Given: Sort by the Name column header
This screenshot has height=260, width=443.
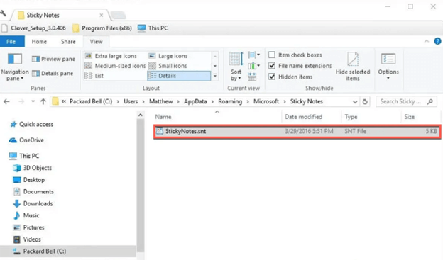Looking at the screenshot, I should click(x=217, y=117).
